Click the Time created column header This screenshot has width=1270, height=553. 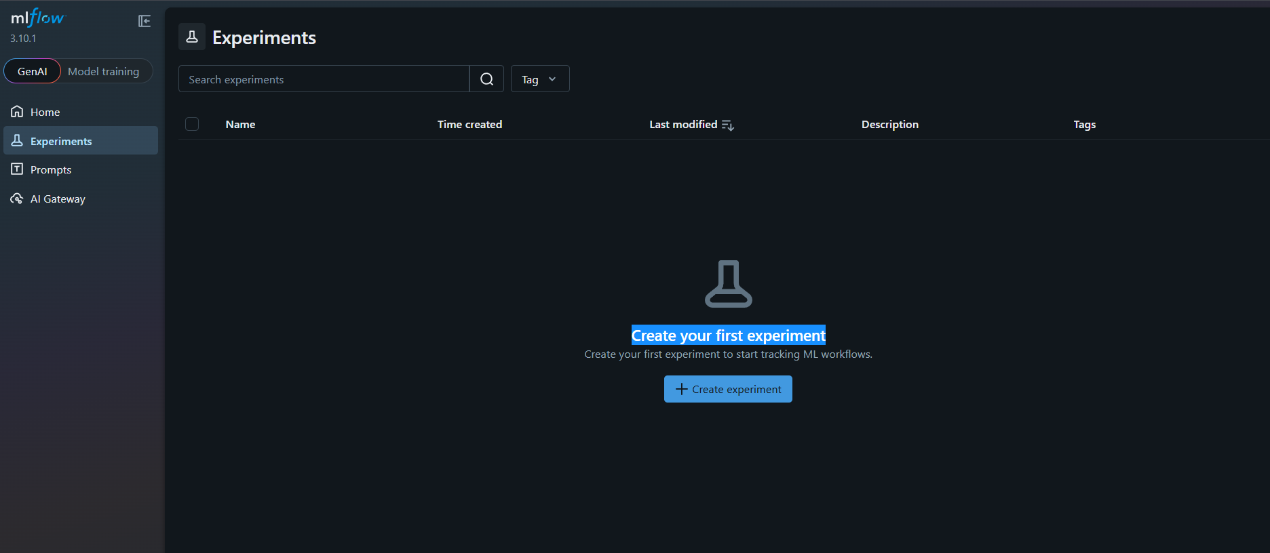469,125
